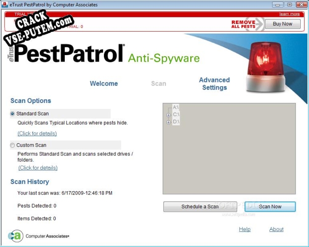
Task: Click the PestPatrol application title bar icon
Action: pos(5,5)
